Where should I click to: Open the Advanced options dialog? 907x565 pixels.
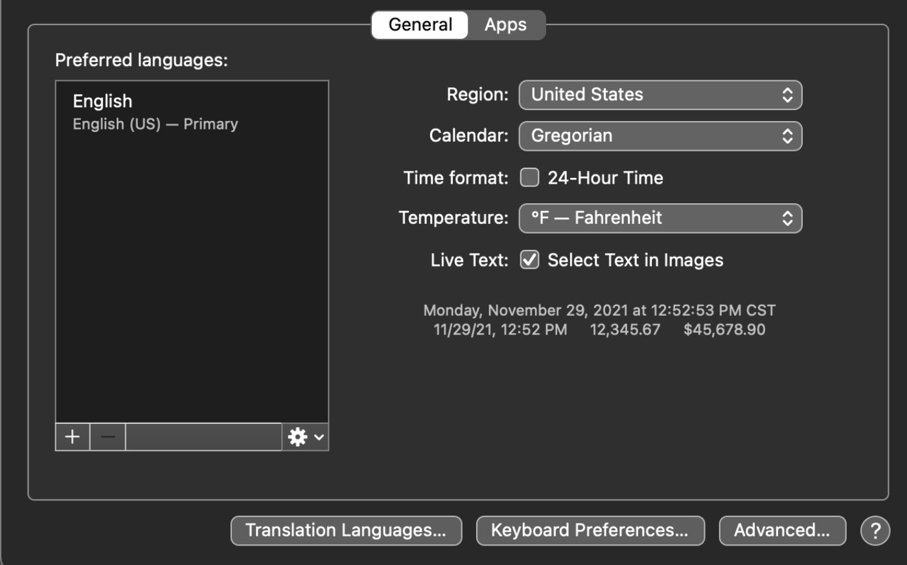pyautogui.click(x=782, y=531)
